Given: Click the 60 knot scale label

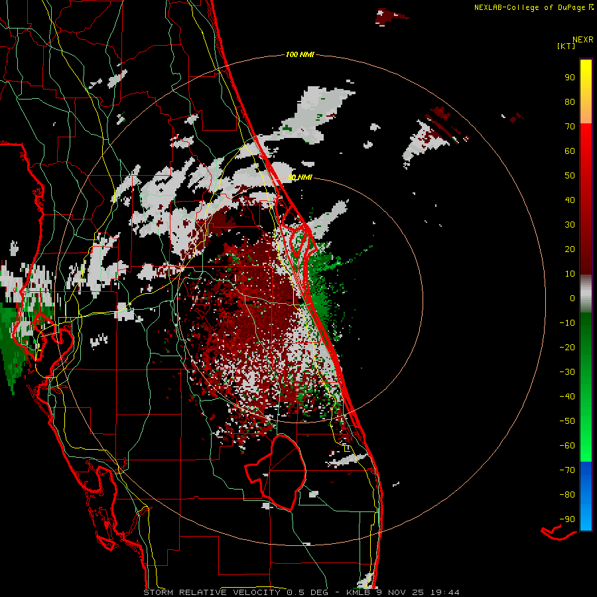Looking at the screenshot, I should pyautogui.click(x=570, y=151).
